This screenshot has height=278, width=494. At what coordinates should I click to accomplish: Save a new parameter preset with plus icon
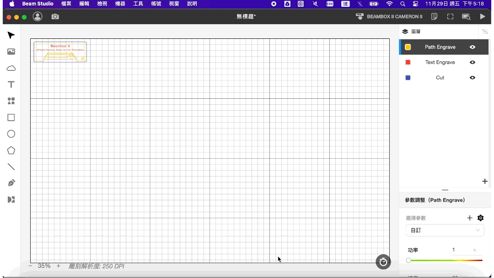click(470, 218)
